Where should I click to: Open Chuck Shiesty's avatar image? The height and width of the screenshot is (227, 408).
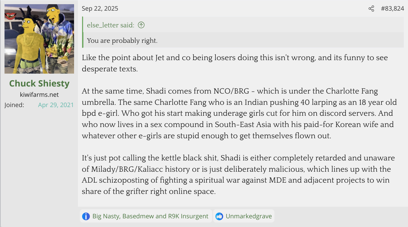pos(39,39)
